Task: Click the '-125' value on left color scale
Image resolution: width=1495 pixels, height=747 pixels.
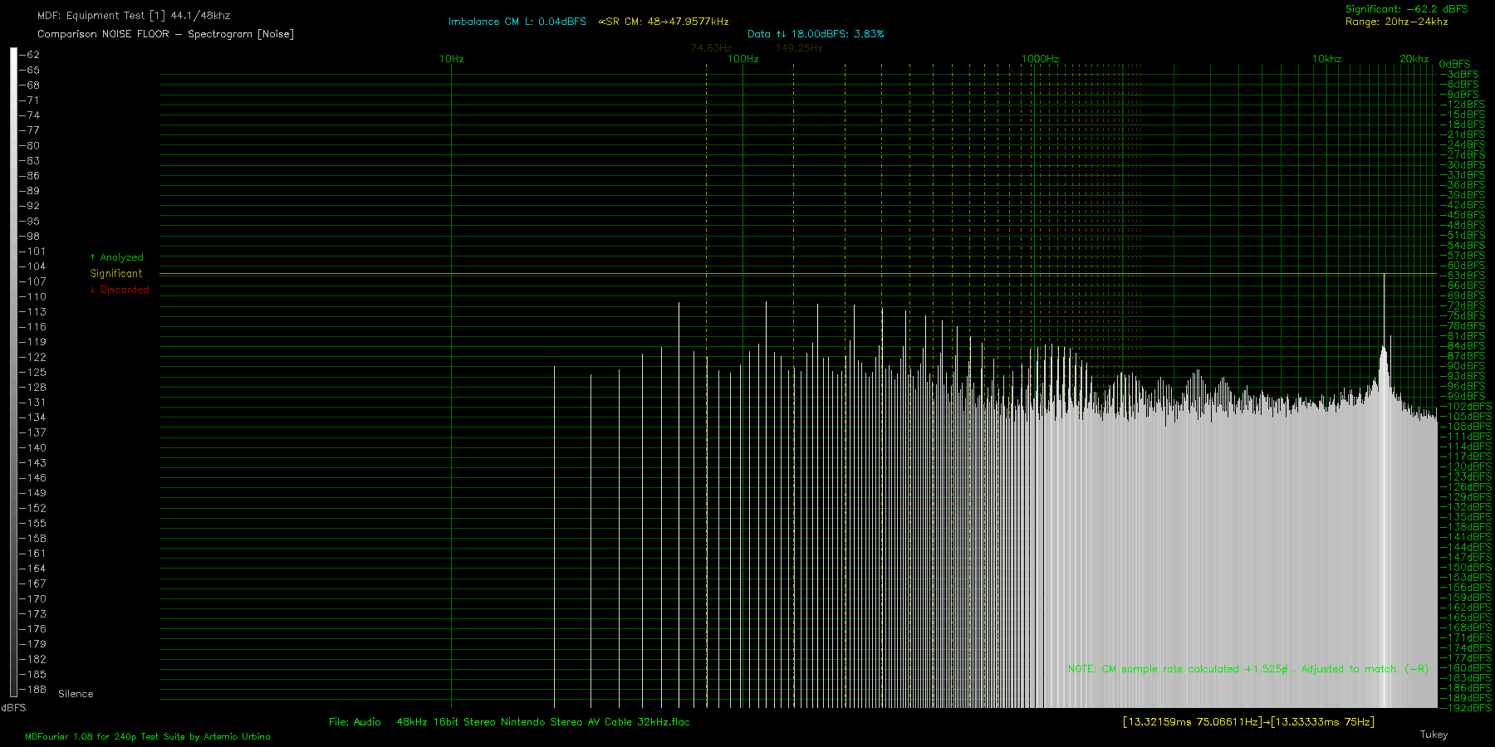Action: (x=33, y=373)
